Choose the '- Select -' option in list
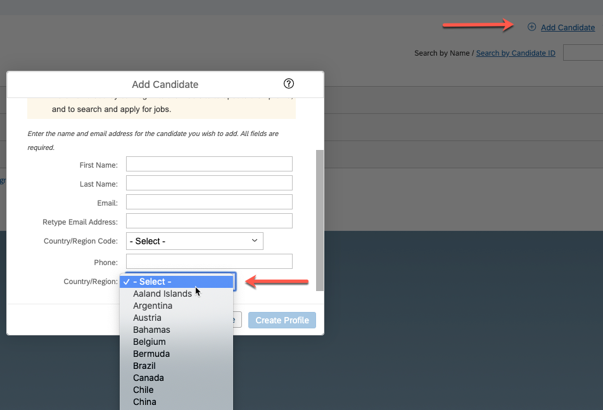 tap(177, 282)
